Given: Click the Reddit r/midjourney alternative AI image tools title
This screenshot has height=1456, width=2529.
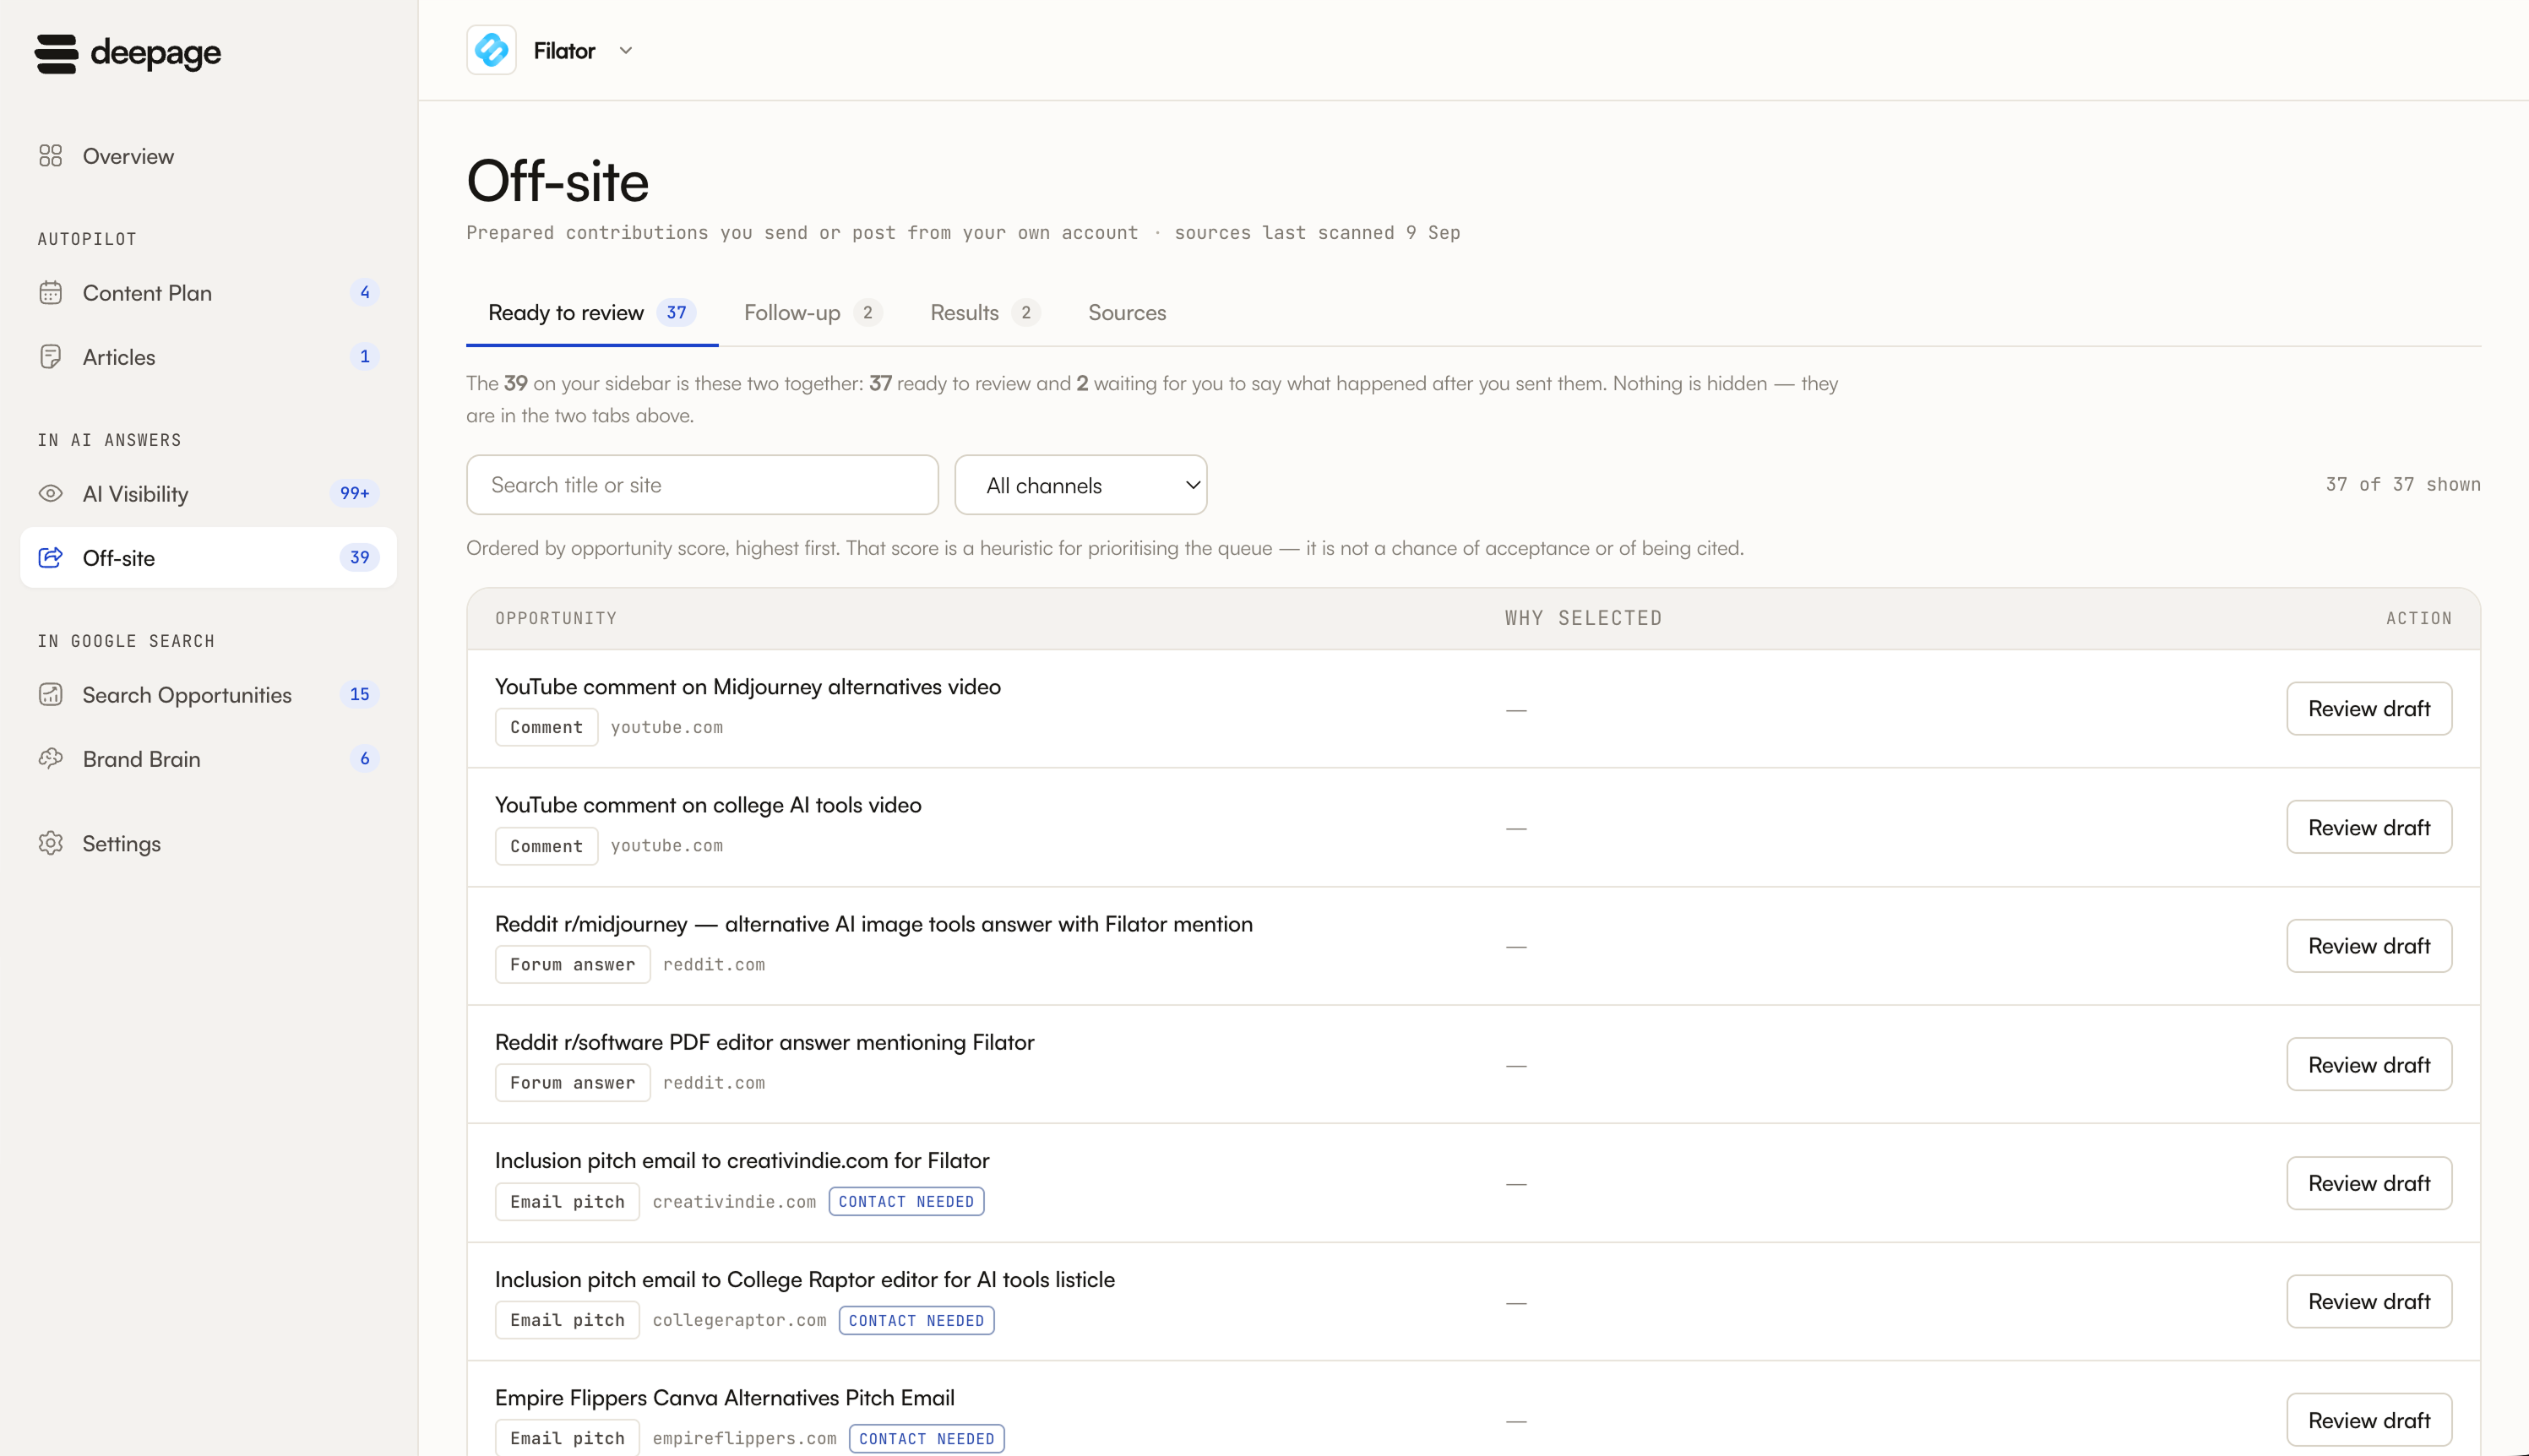Looking at the screenshot, I should click(874, 924).
